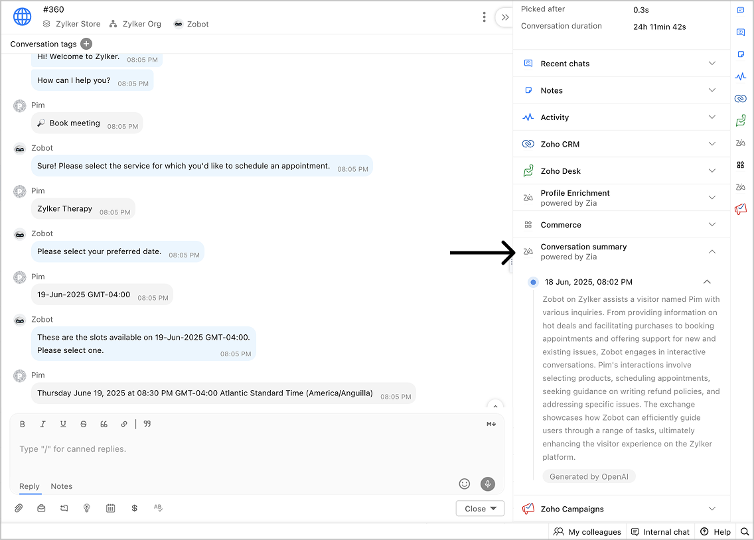The width and height of the screenshot is (754, 540).
Task: Open Help in bottom bar
Action: (716, 532)
